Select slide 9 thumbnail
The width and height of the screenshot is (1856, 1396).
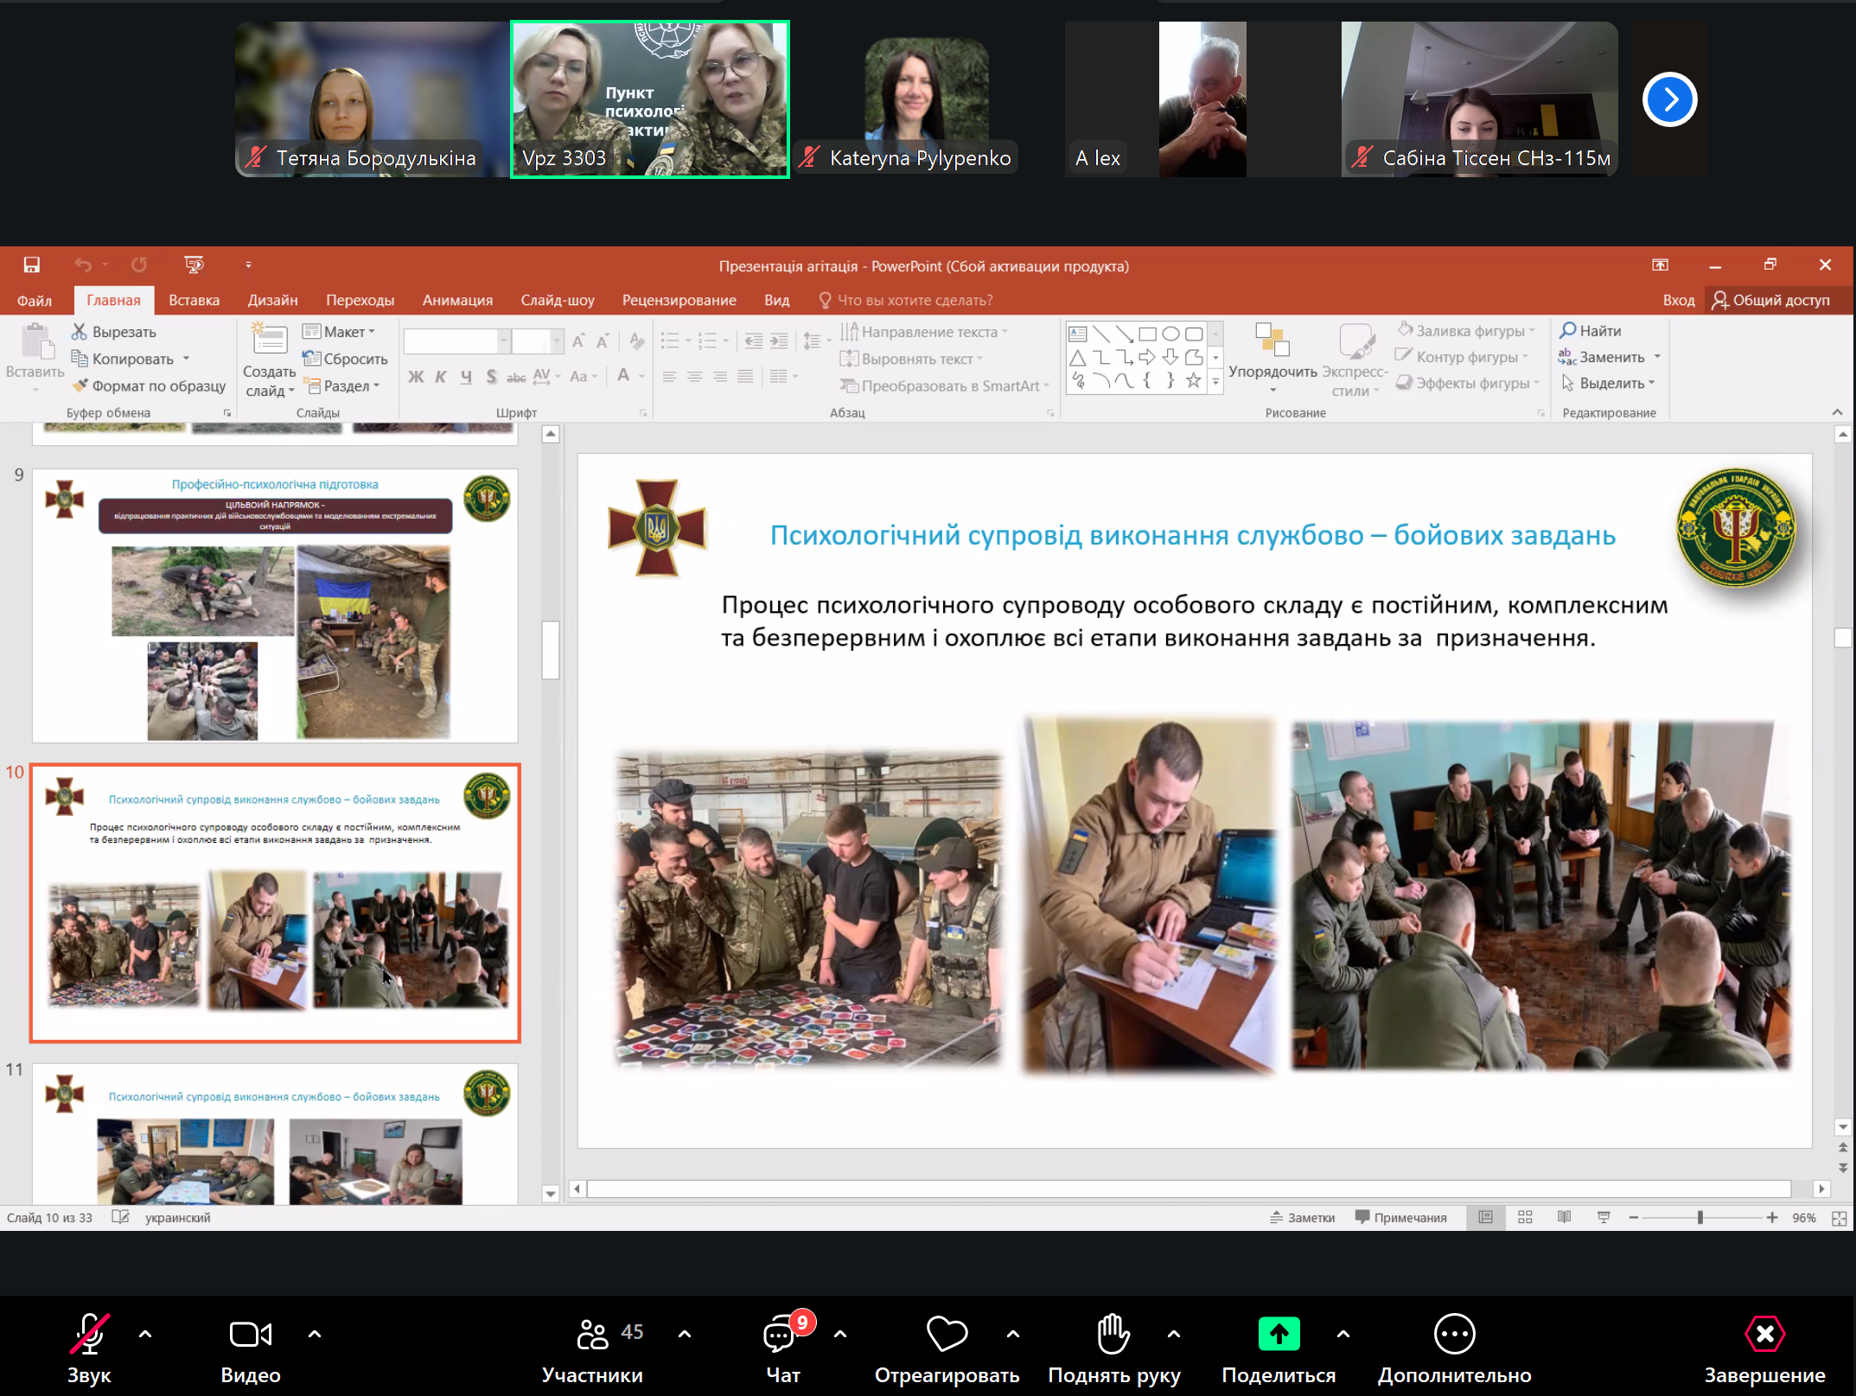(275, 605)
